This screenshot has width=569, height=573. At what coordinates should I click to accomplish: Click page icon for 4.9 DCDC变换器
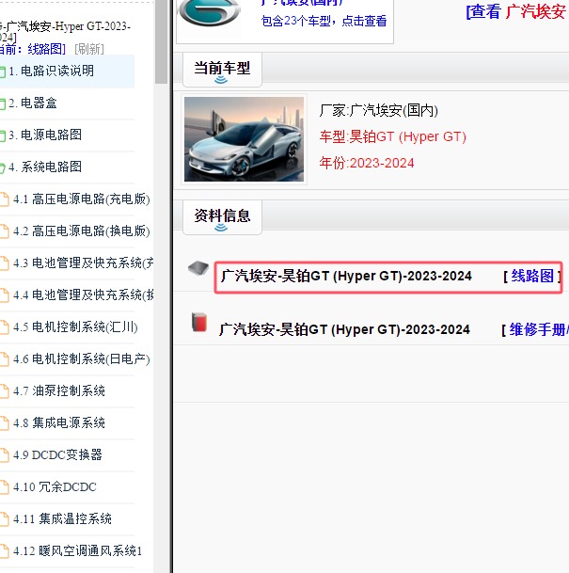(x=5, y=455)
